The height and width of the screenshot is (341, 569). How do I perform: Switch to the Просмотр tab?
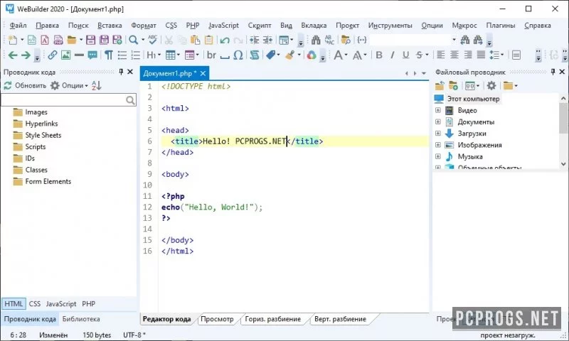coord(217,319)
